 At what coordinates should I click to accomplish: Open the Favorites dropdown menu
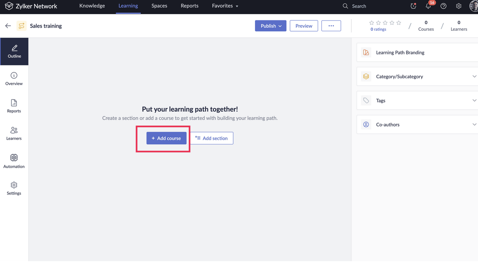click(225, 6)
